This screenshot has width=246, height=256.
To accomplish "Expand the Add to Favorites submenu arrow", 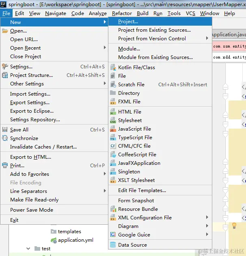I will click(x=105, y=174).
